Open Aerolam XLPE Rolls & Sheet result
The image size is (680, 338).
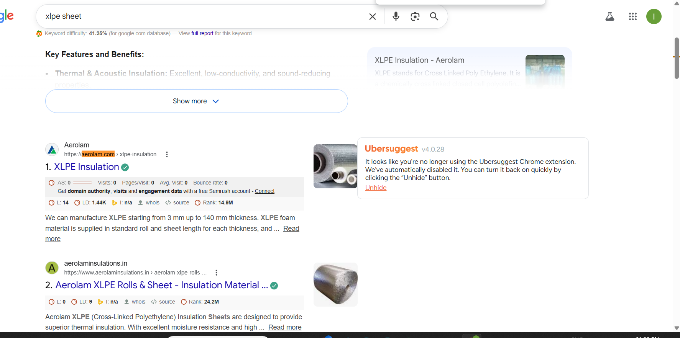coord(162,285)
